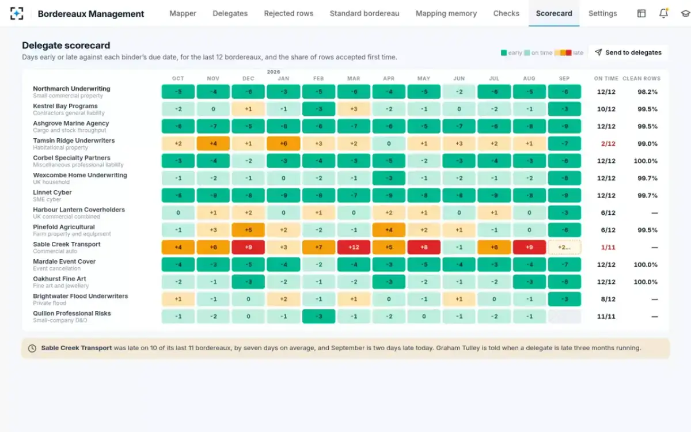Screen dimensions: 691x432
Task: Select the Mardale Event Cover row name
Action: 64,262
